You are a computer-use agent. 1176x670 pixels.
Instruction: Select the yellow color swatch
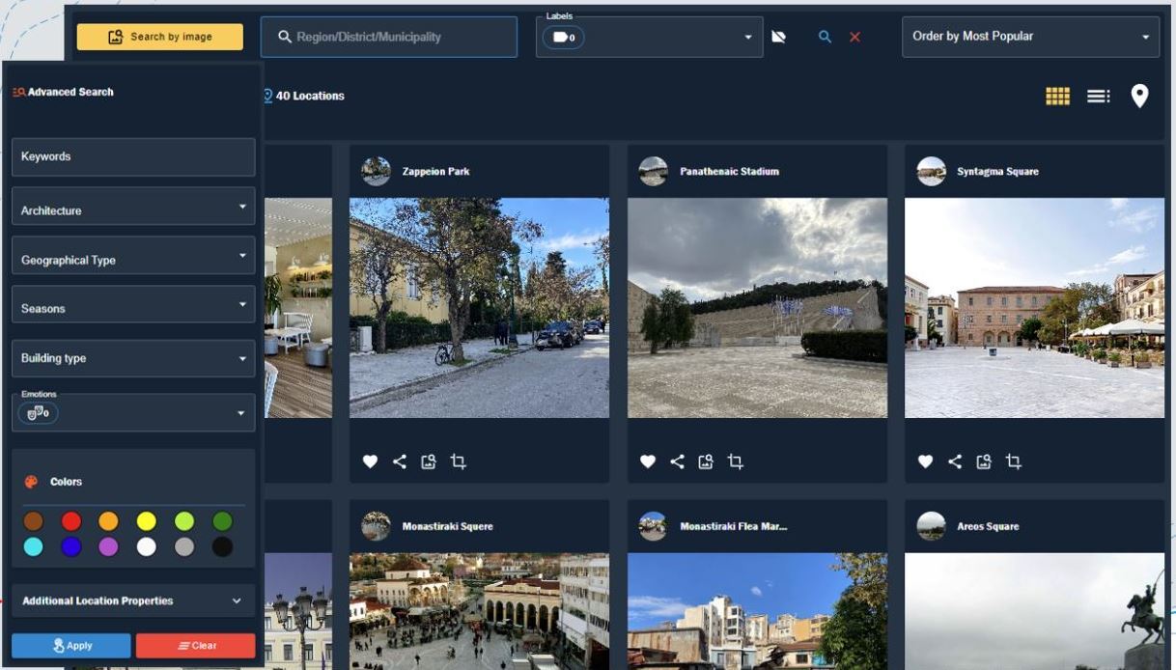pos(146,521)
